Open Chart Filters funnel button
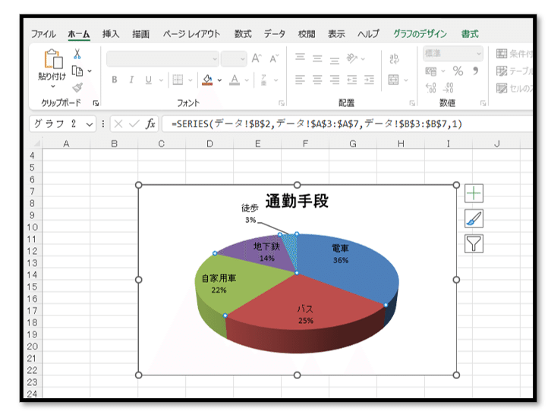 (474, 243)
